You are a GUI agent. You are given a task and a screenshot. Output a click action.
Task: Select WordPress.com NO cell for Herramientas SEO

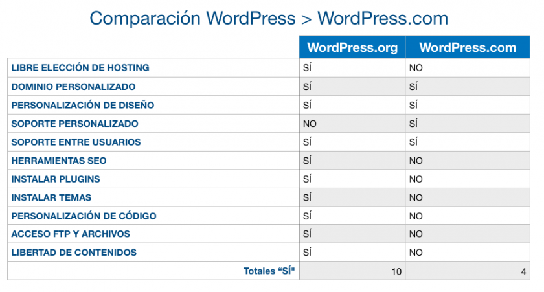[x=468, y=161]
